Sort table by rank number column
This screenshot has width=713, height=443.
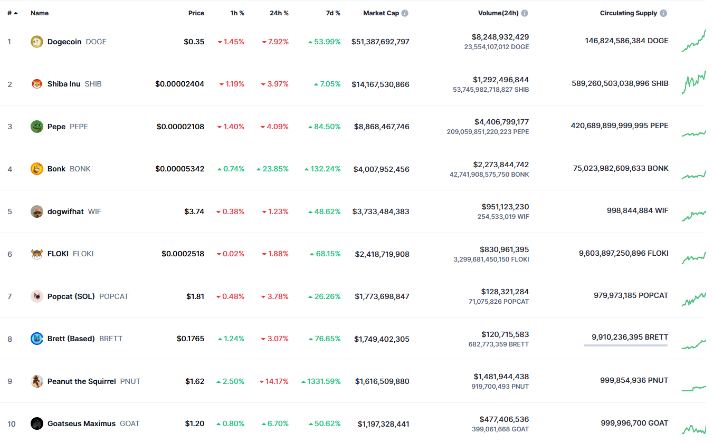(x=13, y=13)
